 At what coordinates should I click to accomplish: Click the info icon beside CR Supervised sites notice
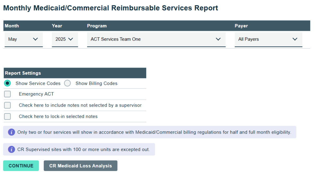[11, 149]
